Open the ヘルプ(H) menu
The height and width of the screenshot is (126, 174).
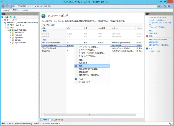(24, 10)
